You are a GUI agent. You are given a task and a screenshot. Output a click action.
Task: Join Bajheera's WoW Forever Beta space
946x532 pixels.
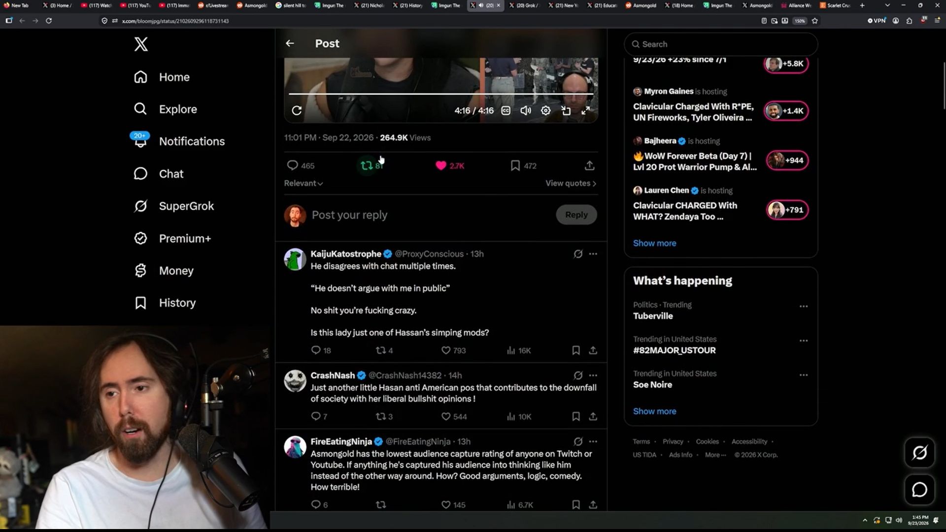pyautogui.click(x=787, y=160)
